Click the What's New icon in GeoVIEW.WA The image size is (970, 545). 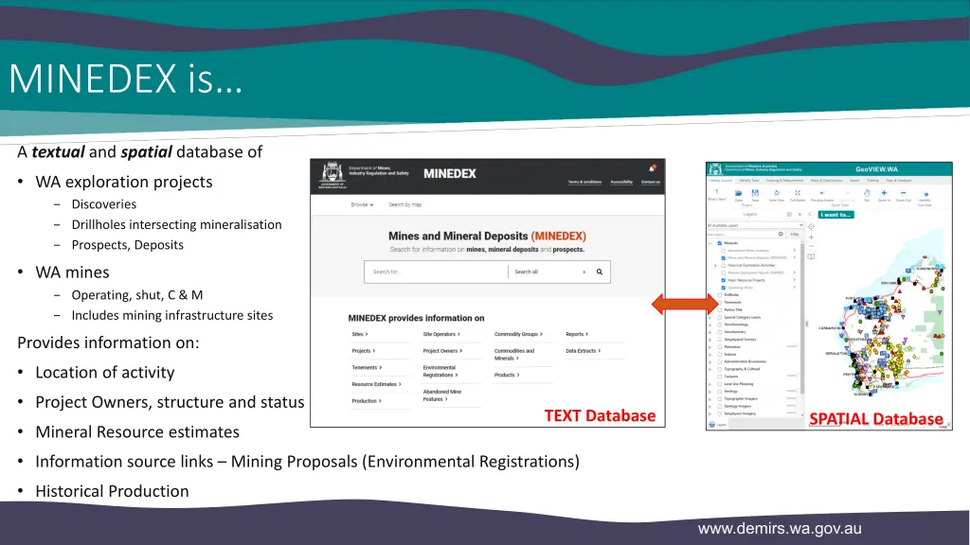(x=716, y=192)
